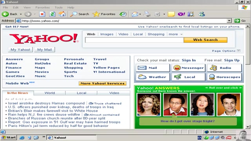Click the Forward arrow icon
The width and height of the screenshot is (251, 141).
pos(28,14)
